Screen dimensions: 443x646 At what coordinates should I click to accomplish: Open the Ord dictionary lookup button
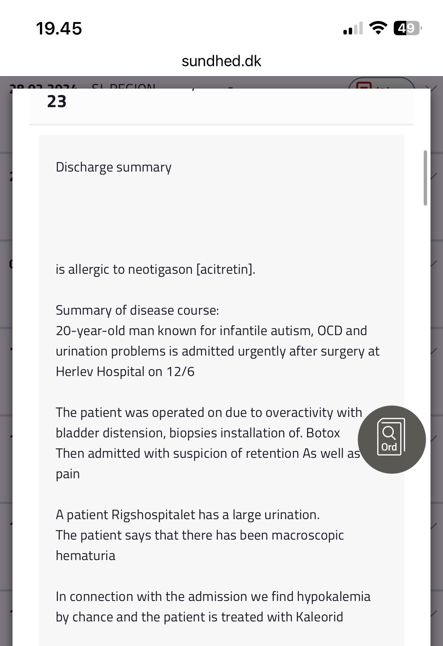click(x=392, y=439)
